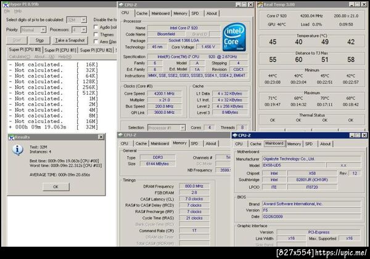This screenshot has height=259, width=370.
Task: Open the digits of pi dropdown
Action: (x=84, y=20)
